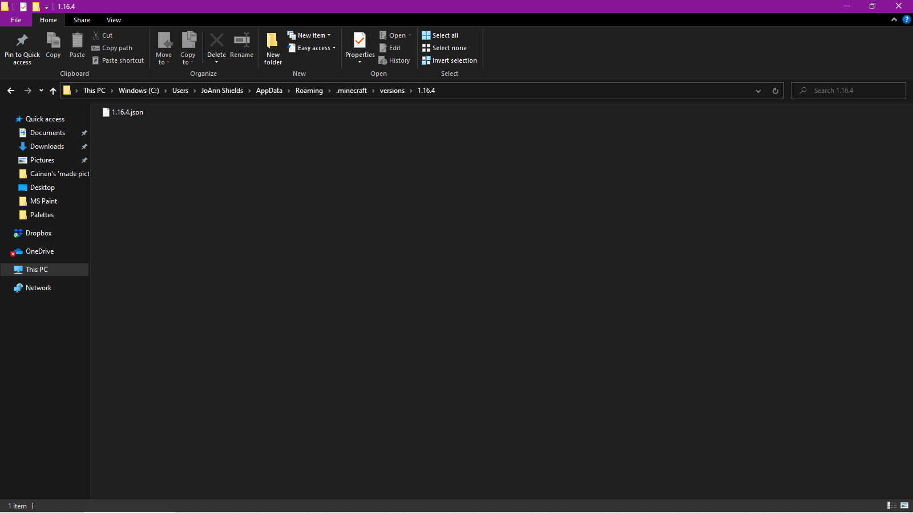Open OneDrive in navigation pane
913x513 pixels.
pos(40,251)
